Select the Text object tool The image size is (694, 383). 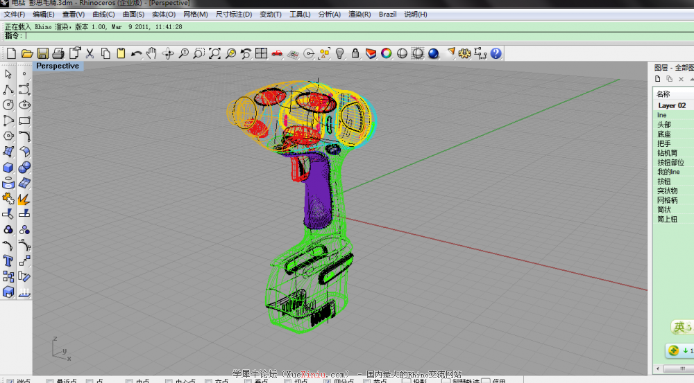(8, 260)
